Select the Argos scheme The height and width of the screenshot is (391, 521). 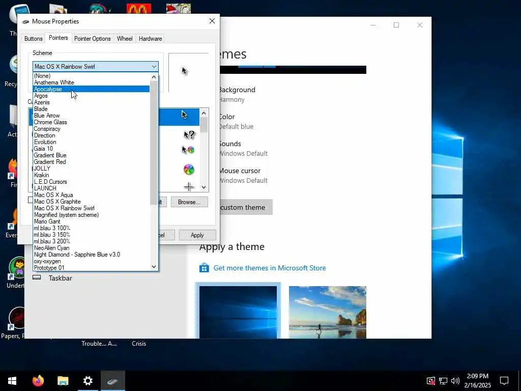(92, 96)
